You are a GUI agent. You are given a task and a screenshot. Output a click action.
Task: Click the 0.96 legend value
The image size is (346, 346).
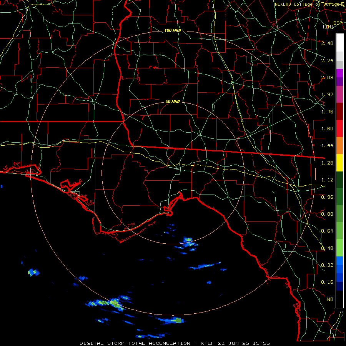327,197
